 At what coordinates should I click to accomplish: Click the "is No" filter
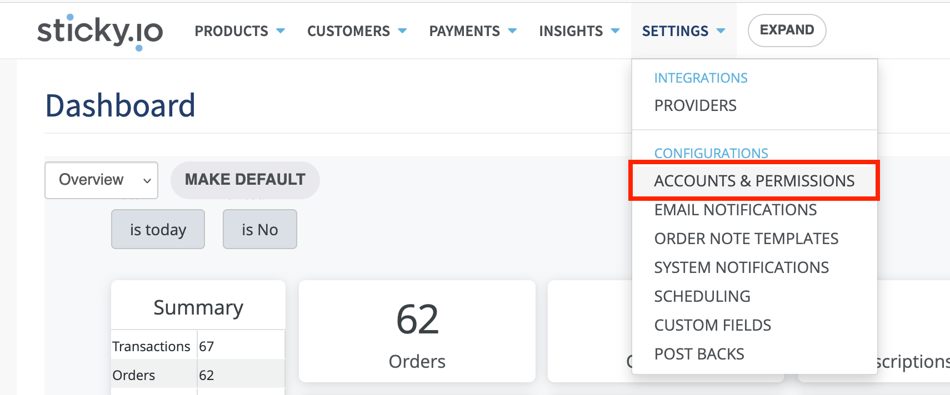(259, 229)
